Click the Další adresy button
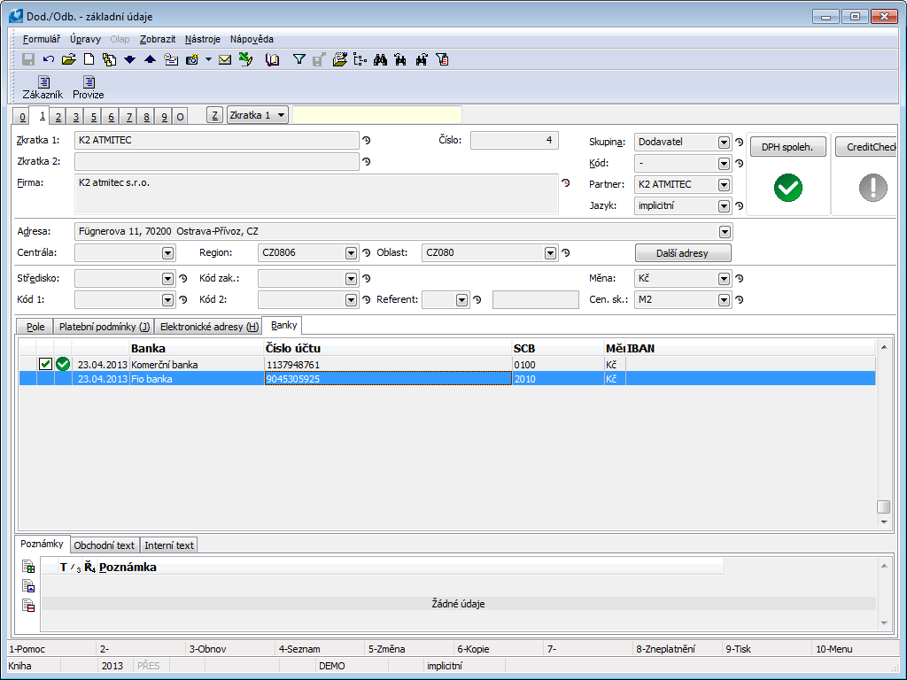 click(x=683, y=253)
